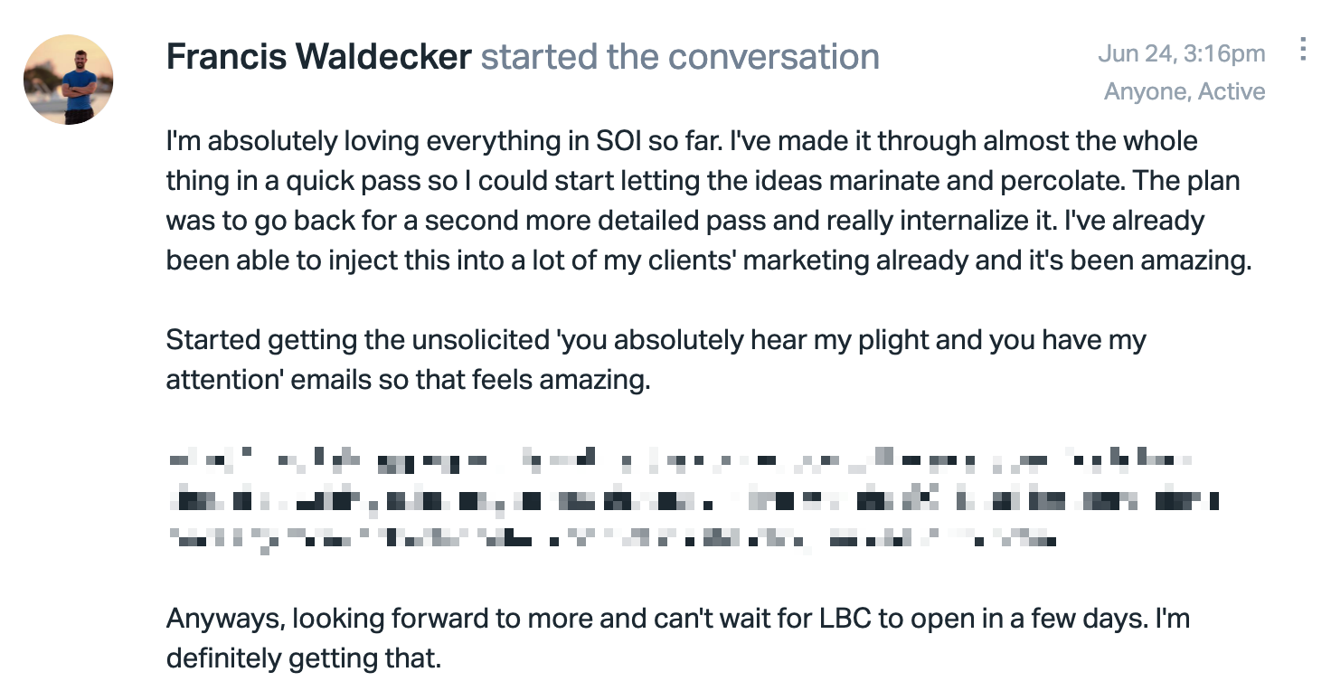This screenshot has width=1331, height=691.
Task: Click the line beginning "thing in a quick pass"
Action: [x=703, y=181]
